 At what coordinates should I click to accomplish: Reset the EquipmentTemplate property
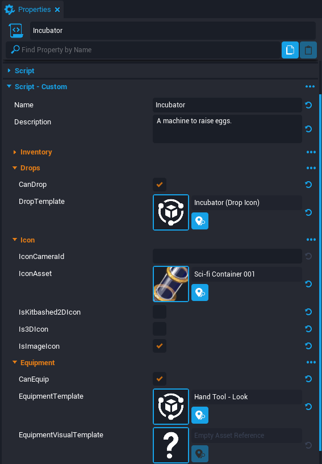pyautogui.click(x=308, y=407)
